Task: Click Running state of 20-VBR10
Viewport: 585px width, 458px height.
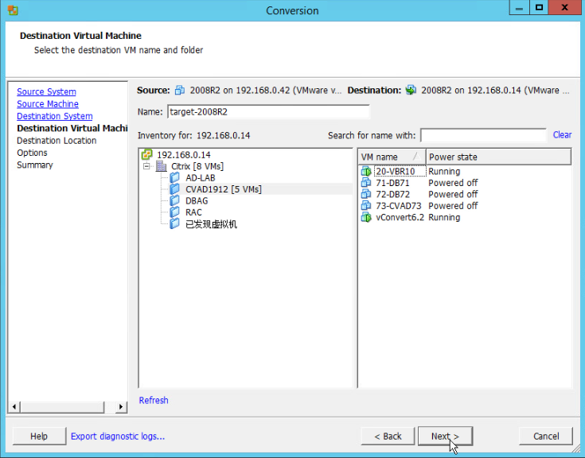Action: click(444, 172)
